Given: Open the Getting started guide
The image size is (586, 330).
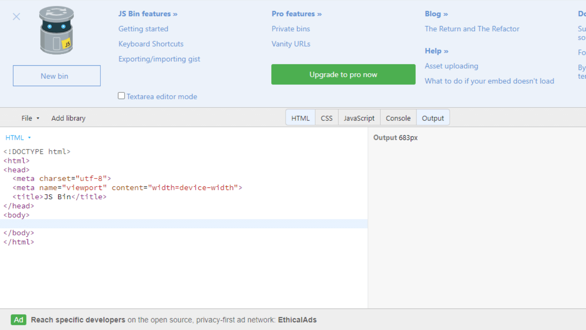Looking at the screenshot, I should point(143,29).
